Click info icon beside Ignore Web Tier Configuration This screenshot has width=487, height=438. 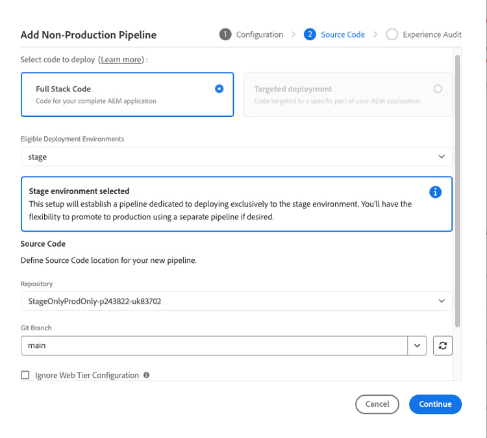click(x=146, y=375)
